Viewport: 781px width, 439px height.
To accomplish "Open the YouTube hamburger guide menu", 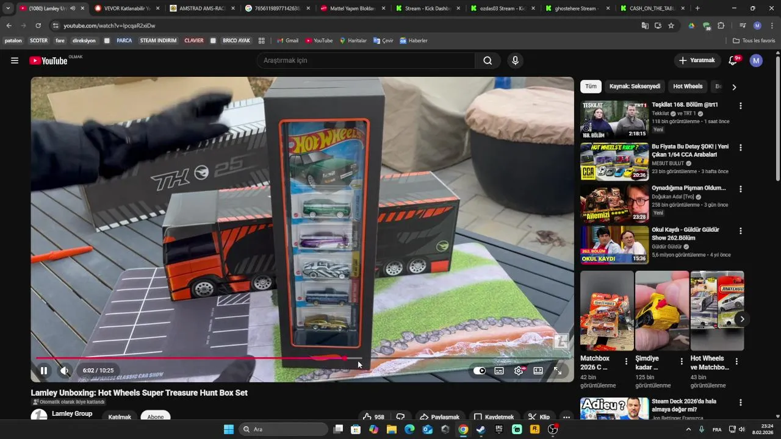I will (15, 60).
